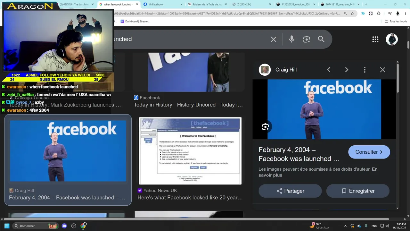Open Discord from the taskbar
Viewport: 410px width, 231px height.
(x=64, y=226)
